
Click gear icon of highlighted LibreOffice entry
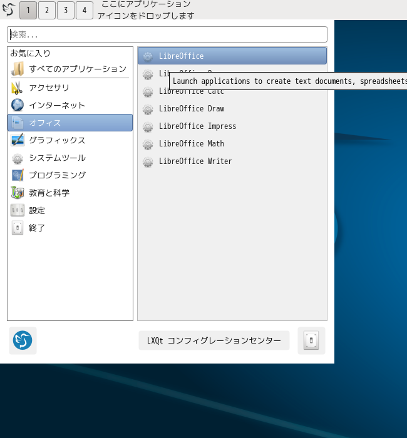pos(148,56)
